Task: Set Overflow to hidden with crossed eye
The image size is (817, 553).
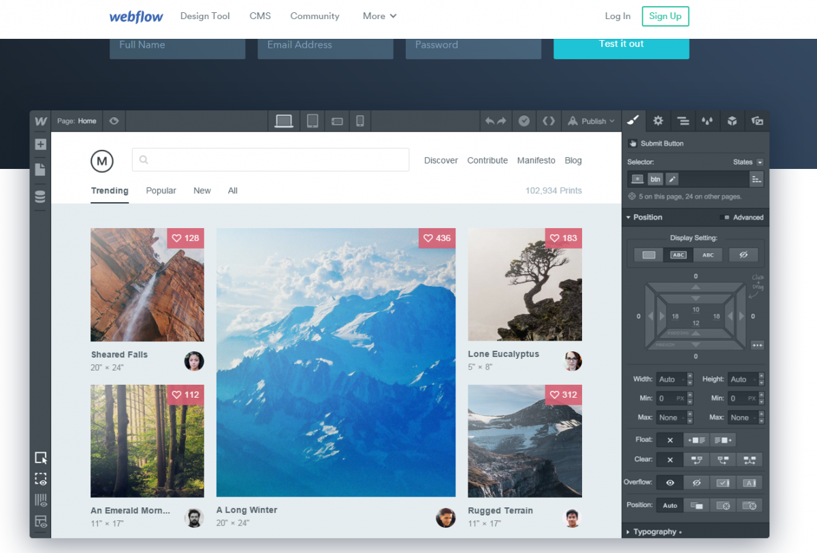Action: click(696, 483)
